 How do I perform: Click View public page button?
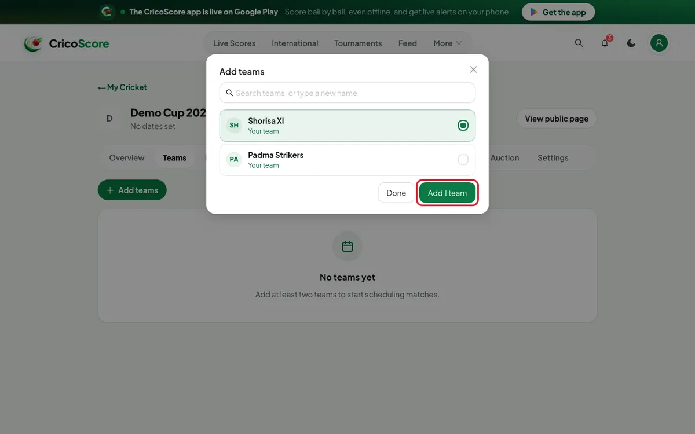click(x=557, y=119)
